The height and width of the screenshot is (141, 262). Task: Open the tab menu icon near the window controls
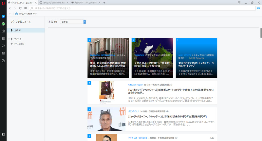pyautogui.click(x=239, y=3)
